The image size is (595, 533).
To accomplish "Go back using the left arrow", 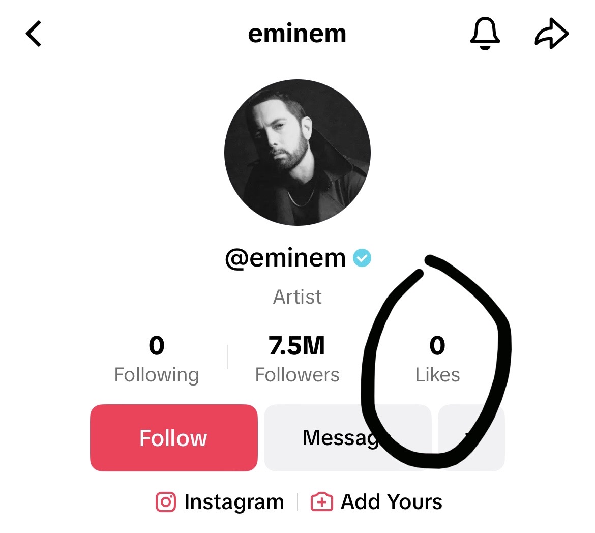I will (34, 34).
